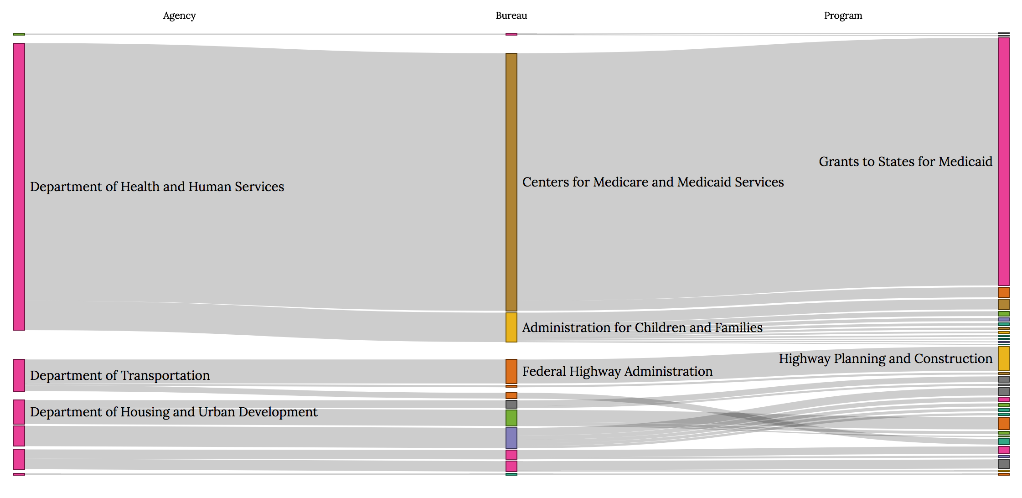
Task: Click the Department of Transportation node bar
Action: tap(19, 375)
